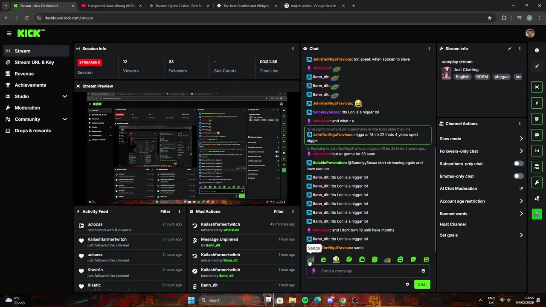546x307 pixels.
Task: Click the info icon in right sidebar
Action: point(537,50)
